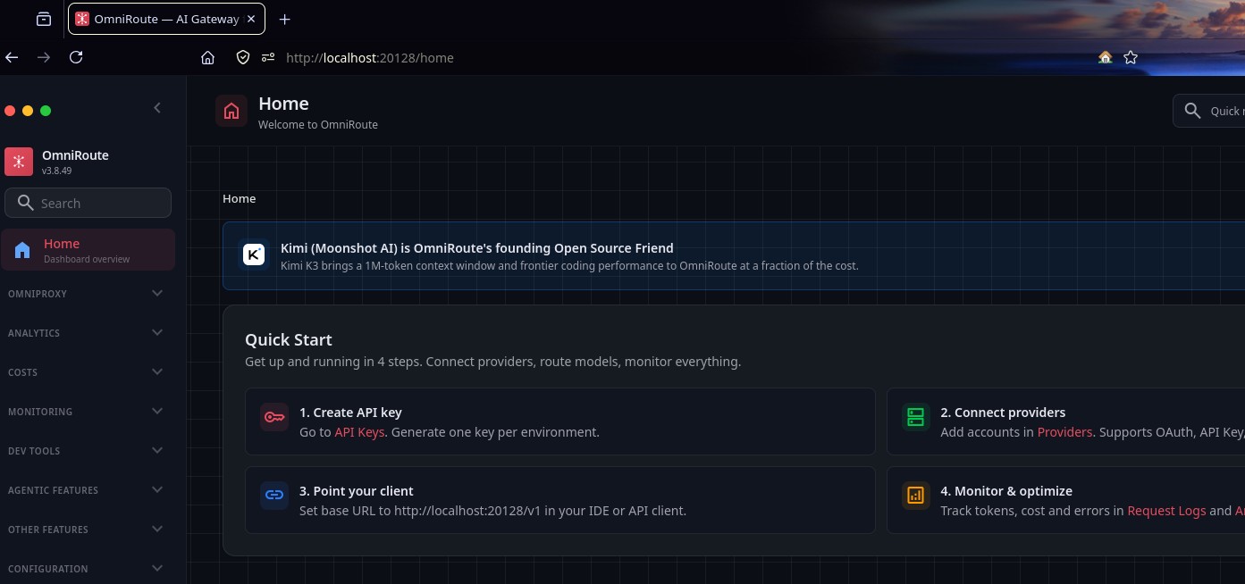Click the OmniRoute logo icon in sidebar
This screenshot has height=584, width=1245.
[x=19, y=162]
